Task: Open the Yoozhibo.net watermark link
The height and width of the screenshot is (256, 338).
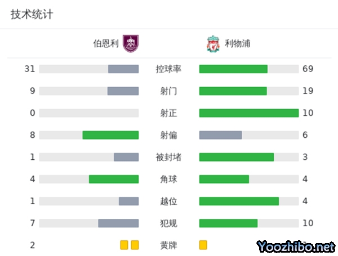Action: [x=295, y=246]
